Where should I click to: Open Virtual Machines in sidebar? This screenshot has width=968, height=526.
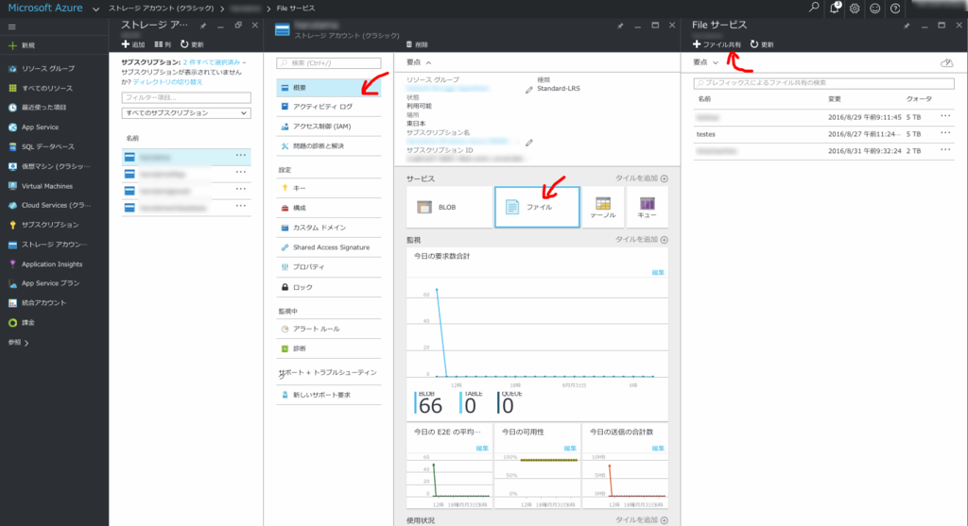point(46,186)
